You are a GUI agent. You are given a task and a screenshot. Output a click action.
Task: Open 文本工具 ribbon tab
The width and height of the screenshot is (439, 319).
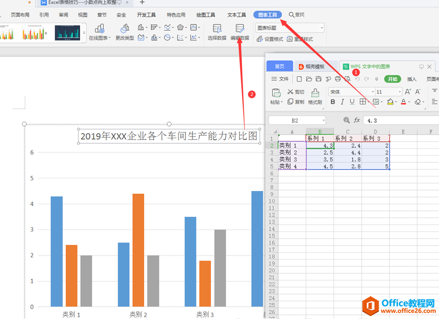click(236, 15)
